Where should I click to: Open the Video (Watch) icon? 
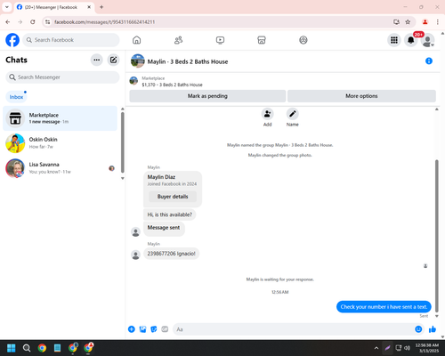(x=220, y=40)
